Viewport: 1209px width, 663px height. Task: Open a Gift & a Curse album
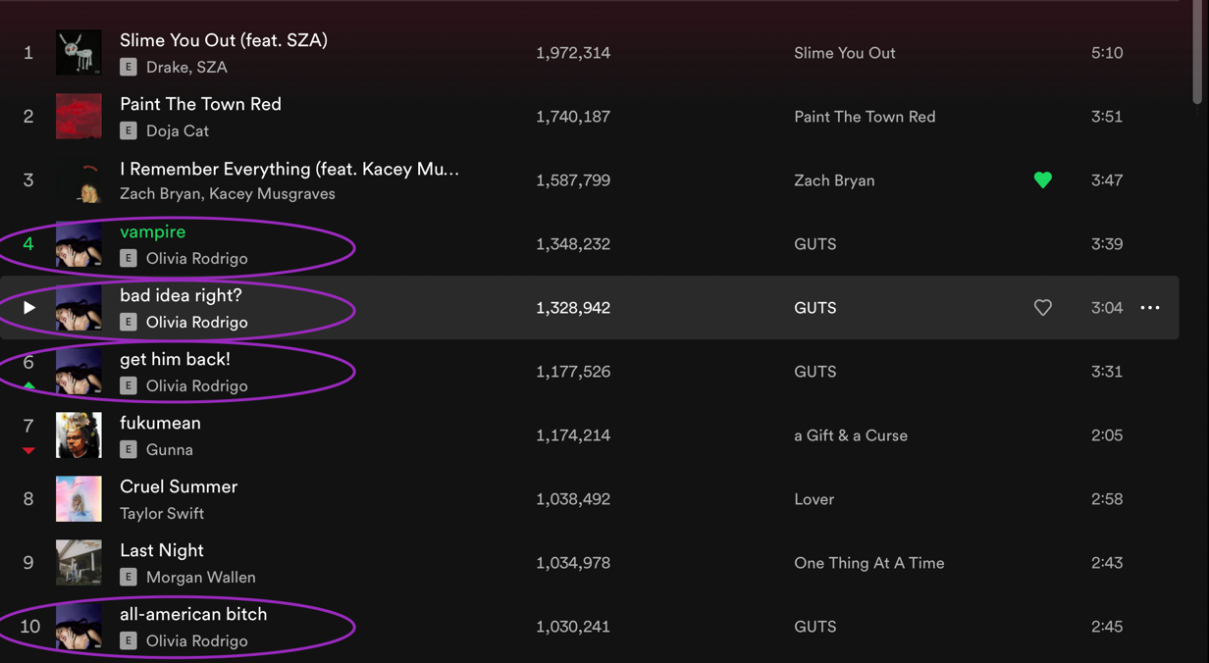(x=850, y=435)
